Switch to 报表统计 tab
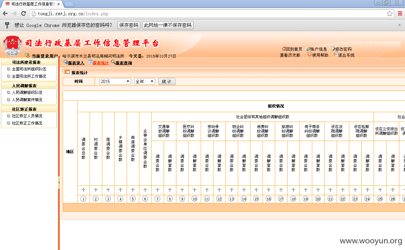Viewport: 405px width, 250px height. tap(101, 63)
